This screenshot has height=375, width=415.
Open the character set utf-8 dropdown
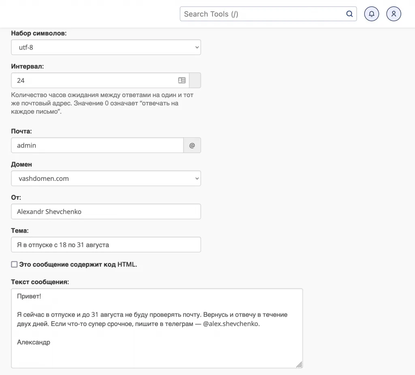coord(106,47)
